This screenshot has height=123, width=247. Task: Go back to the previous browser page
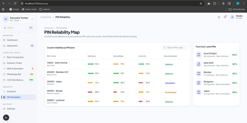coord(3,3)
